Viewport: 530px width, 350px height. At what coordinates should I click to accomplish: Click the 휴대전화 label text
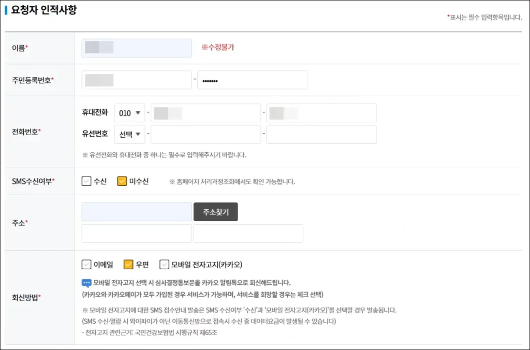(95, 112)
